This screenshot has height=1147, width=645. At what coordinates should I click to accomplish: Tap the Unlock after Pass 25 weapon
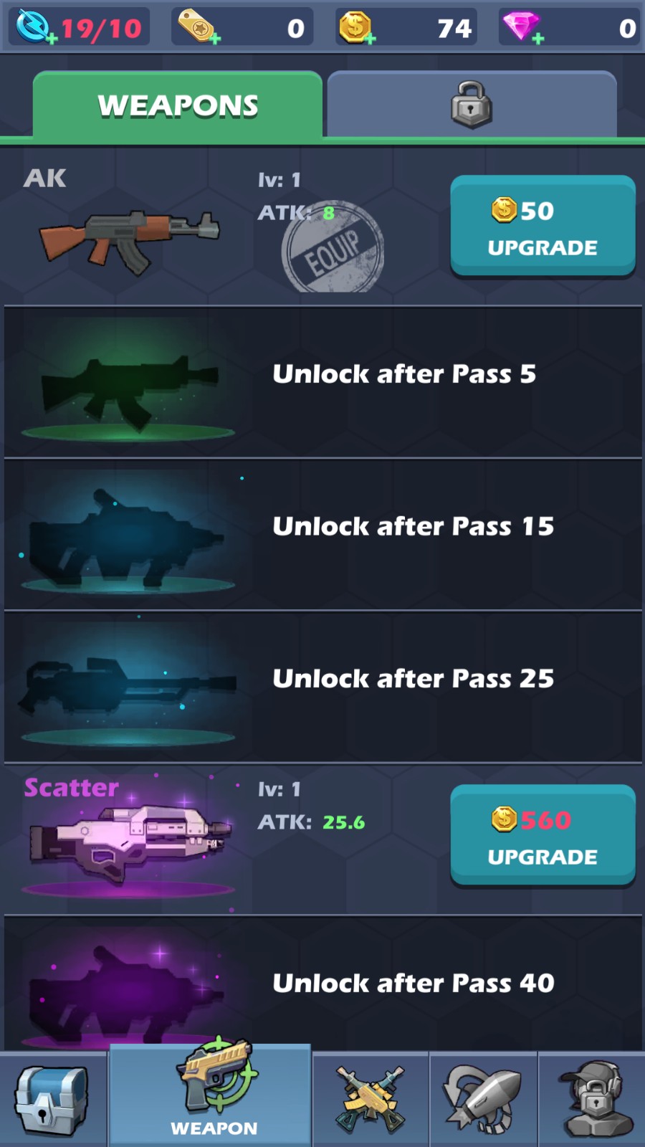(322, 686)
